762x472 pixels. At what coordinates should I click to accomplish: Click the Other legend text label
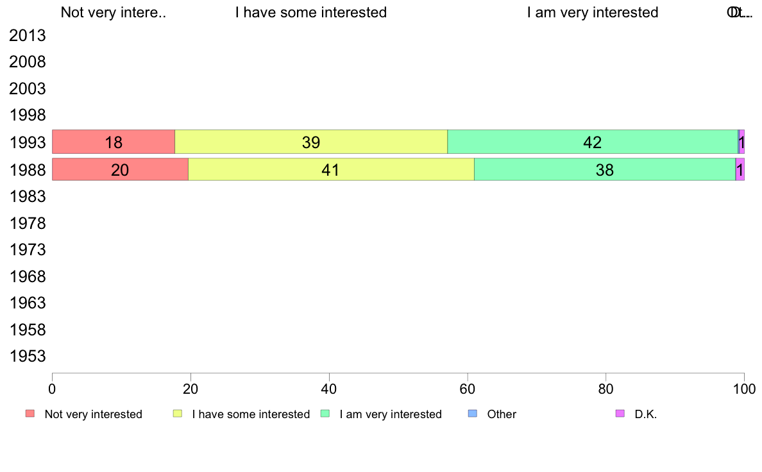[502, 414]
